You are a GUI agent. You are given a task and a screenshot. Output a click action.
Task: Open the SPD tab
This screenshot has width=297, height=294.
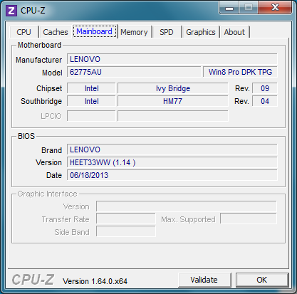(167, 32)
